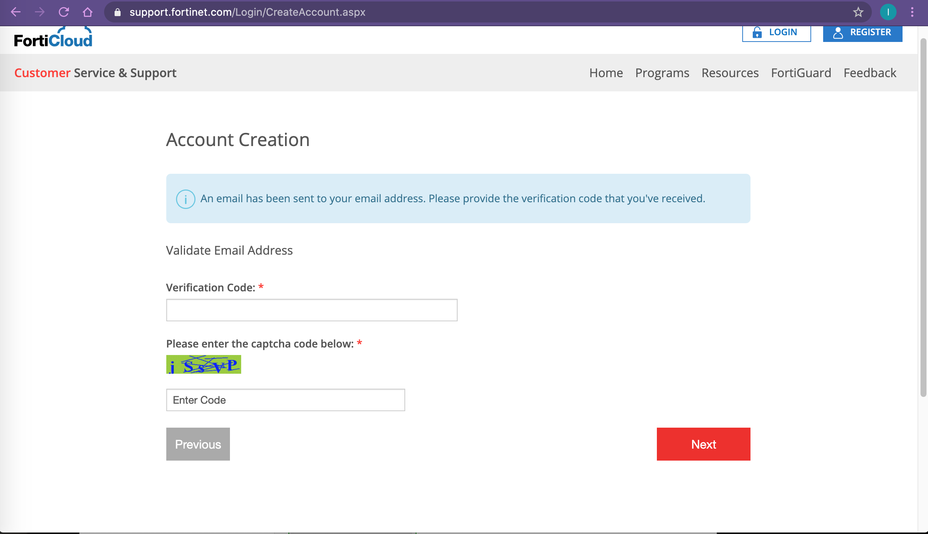Click the Verification Code input field
The image size is (928, 534).
[x=312, y=310]
